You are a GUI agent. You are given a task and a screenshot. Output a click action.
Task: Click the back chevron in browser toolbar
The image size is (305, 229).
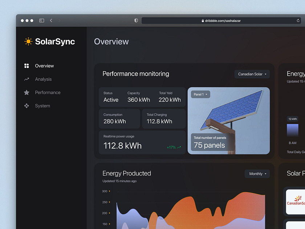(51, 21)
